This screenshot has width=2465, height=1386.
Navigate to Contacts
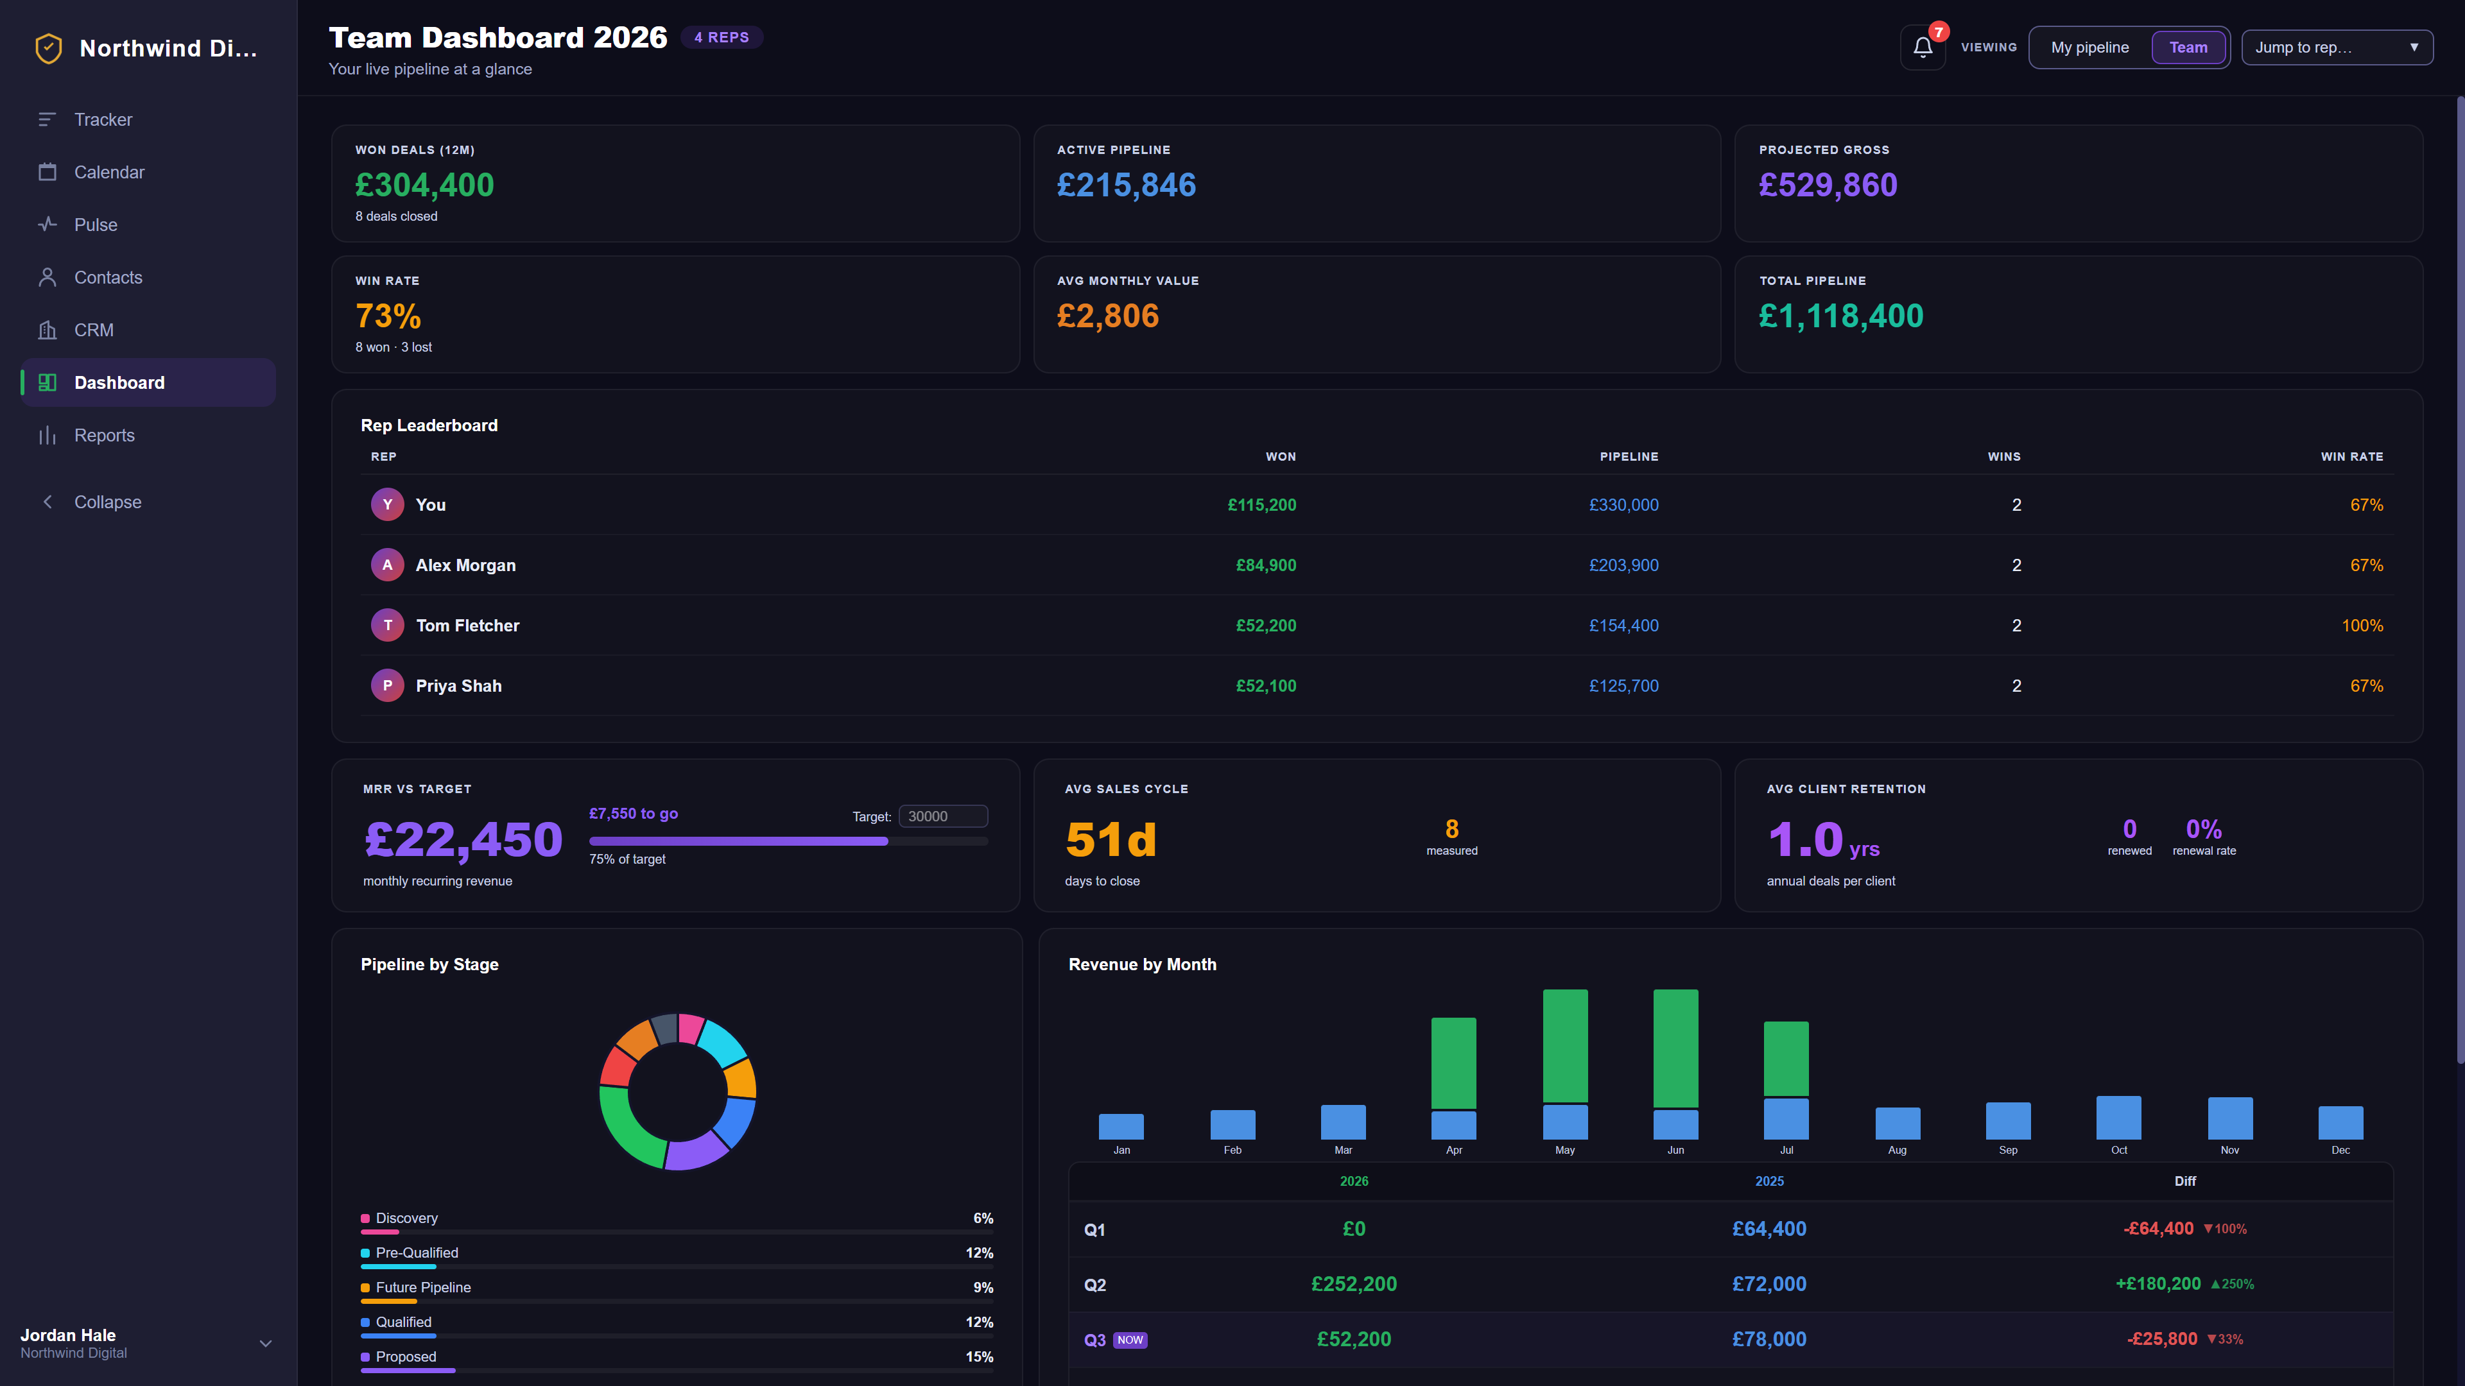tap(148, 277)
